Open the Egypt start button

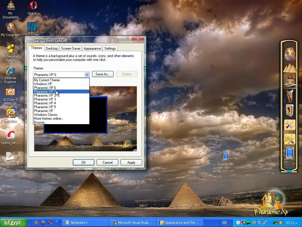tap(14, 223)
